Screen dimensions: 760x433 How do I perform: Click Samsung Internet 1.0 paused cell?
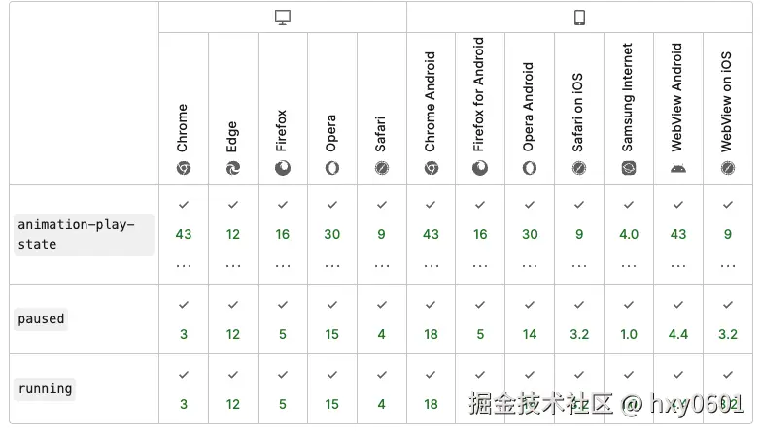629,334
